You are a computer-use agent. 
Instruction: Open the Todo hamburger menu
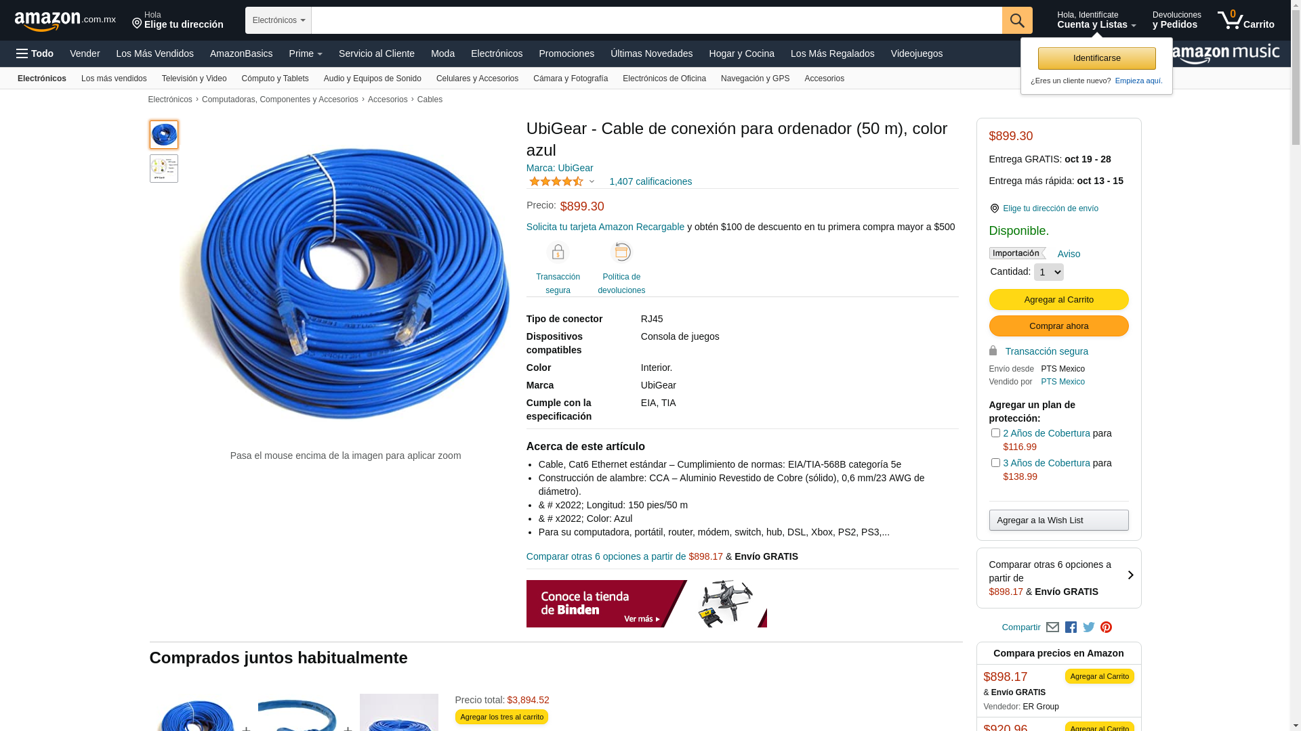[35, 53]
